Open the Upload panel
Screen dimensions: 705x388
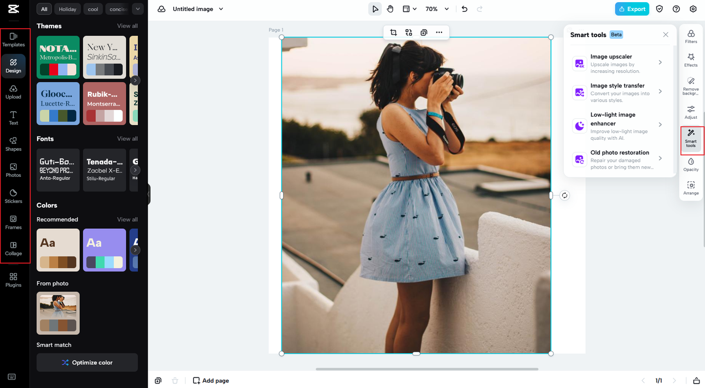[13, 92]
